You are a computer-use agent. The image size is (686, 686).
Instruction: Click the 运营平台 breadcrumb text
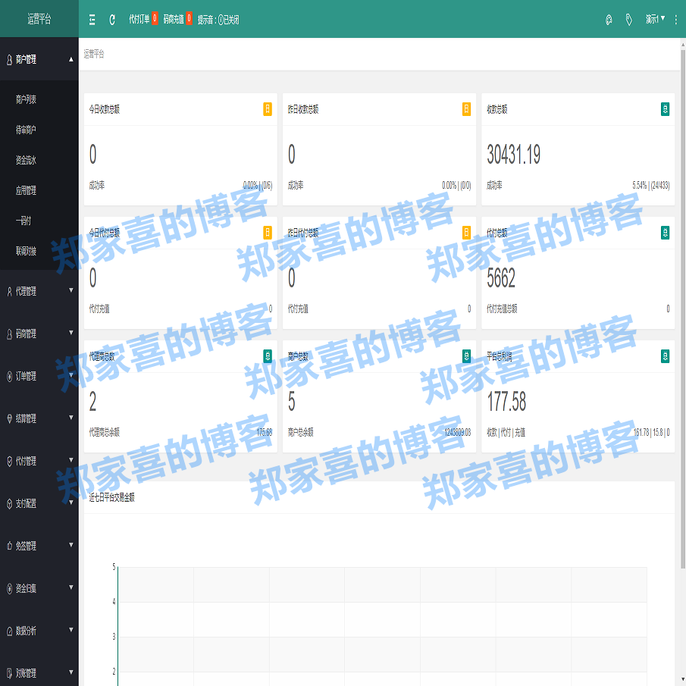(92, 55)
